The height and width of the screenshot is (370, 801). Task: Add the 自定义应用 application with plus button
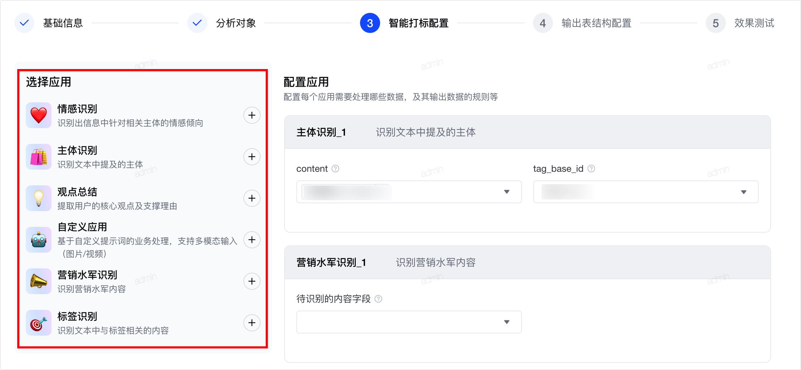tap(252, 240)
